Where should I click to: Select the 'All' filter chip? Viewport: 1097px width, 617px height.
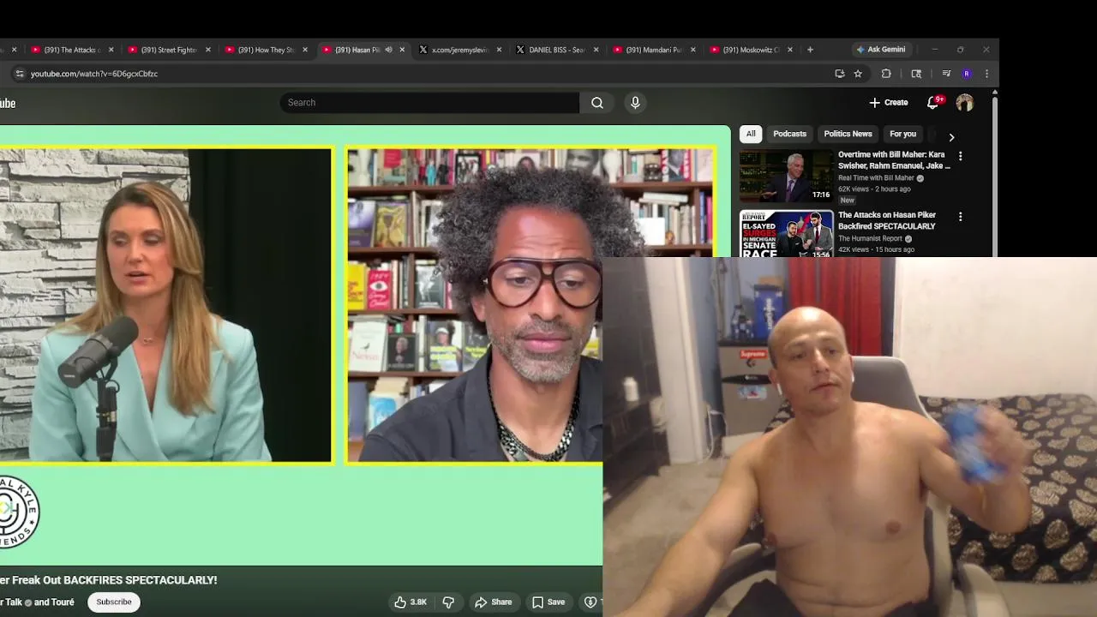coord(751,134)
